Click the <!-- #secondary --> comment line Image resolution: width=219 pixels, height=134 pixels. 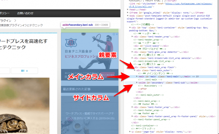(x=150, y=86)
